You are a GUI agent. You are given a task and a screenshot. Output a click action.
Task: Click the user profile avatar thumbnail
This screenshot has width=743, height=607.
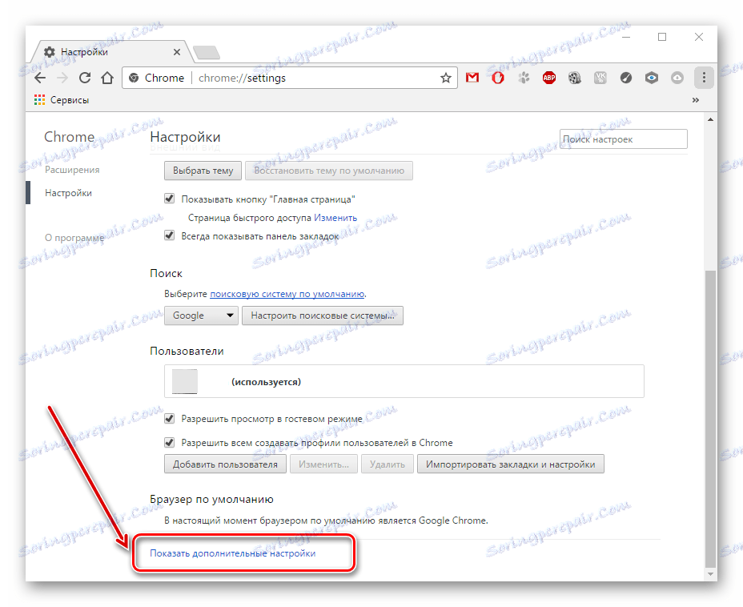(x=184, y=381)
